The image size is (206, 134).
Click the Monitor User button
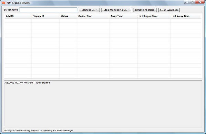[x=89, y=10]
